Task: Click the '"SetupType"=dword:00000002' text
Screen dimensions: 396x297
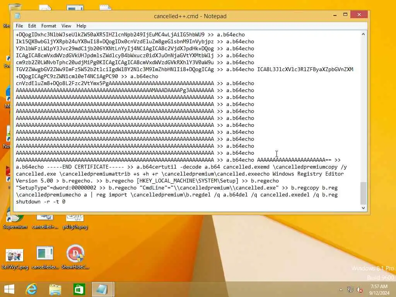Action: coord(56,188)
